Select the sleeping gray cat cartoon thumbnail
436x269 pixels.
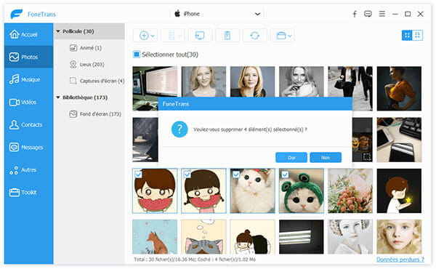click(203, 237)
